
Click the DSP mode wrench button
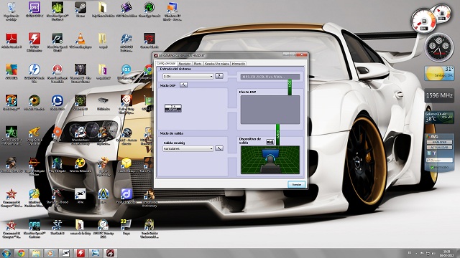click(183, 85)
